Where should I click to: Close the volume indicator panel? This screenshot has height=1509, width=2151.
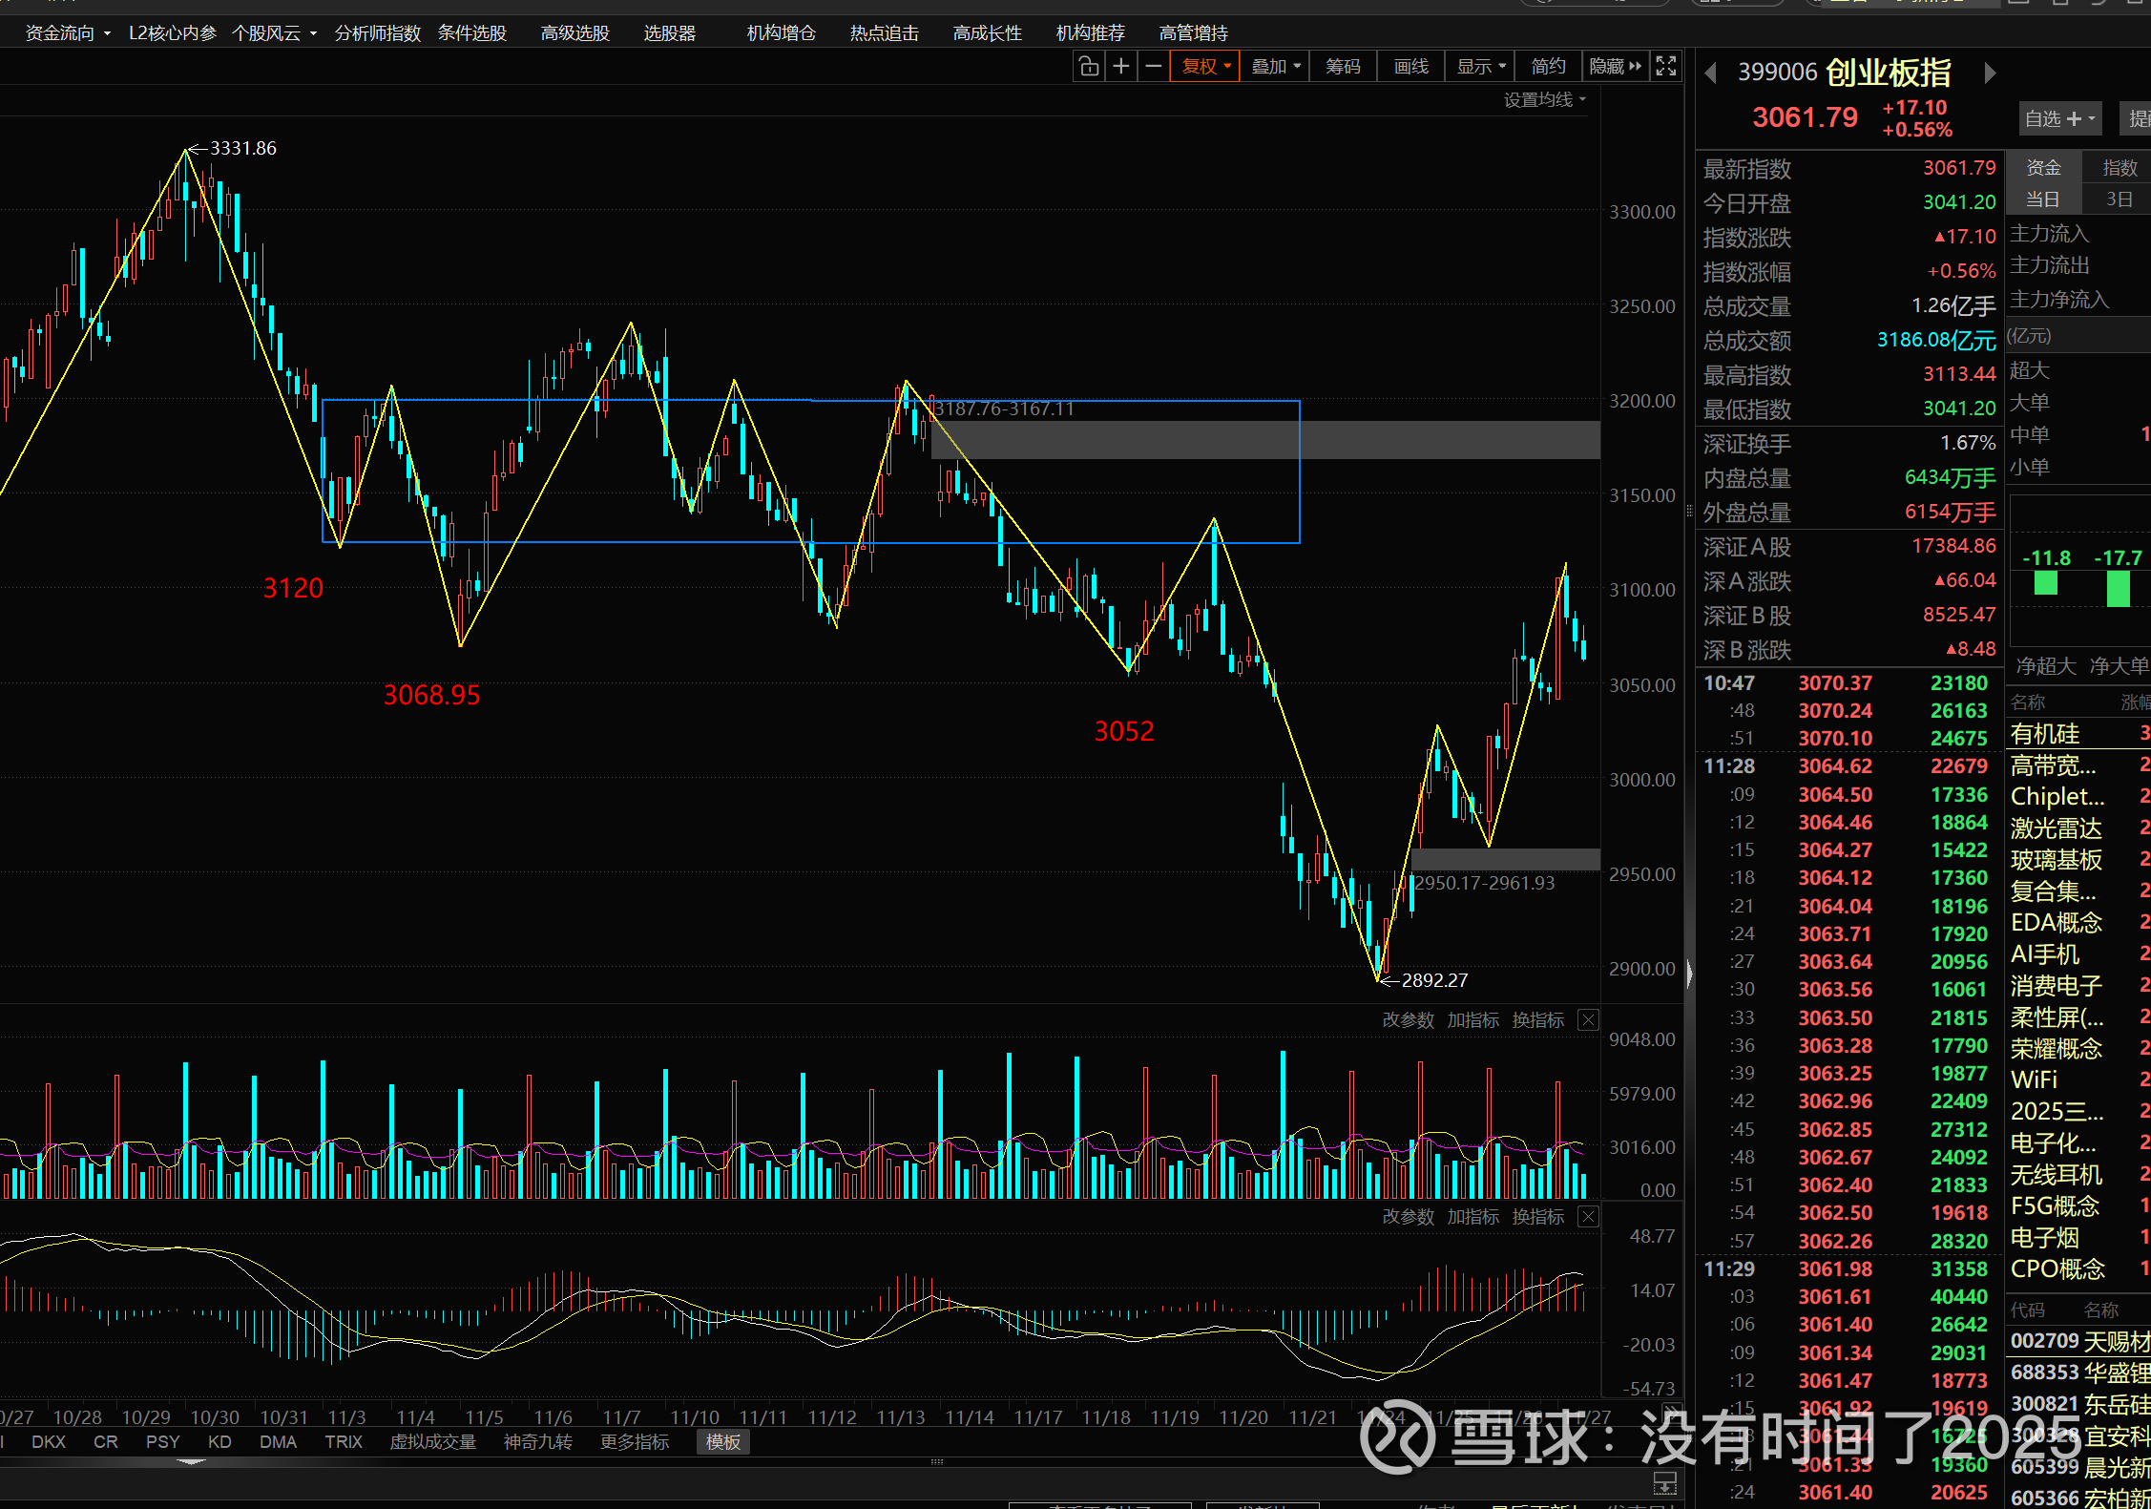[1588, 1020]
